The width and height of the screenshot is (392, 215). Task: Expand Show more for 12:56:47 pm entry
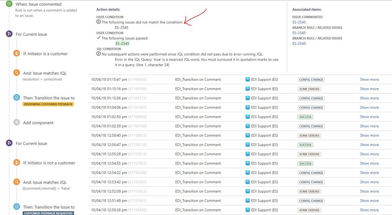click(x=369, y=145)
